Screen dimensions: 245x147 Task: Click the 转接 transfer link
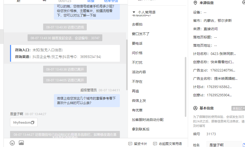click(91, 1)
